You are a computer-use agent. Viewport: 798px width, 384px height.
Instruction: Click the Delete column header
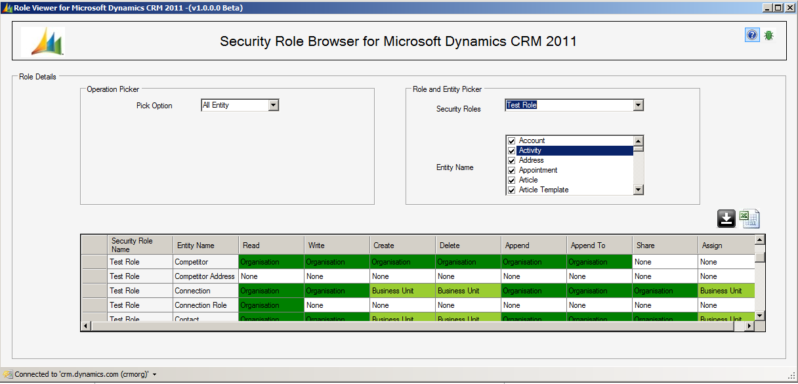(468, 245)
